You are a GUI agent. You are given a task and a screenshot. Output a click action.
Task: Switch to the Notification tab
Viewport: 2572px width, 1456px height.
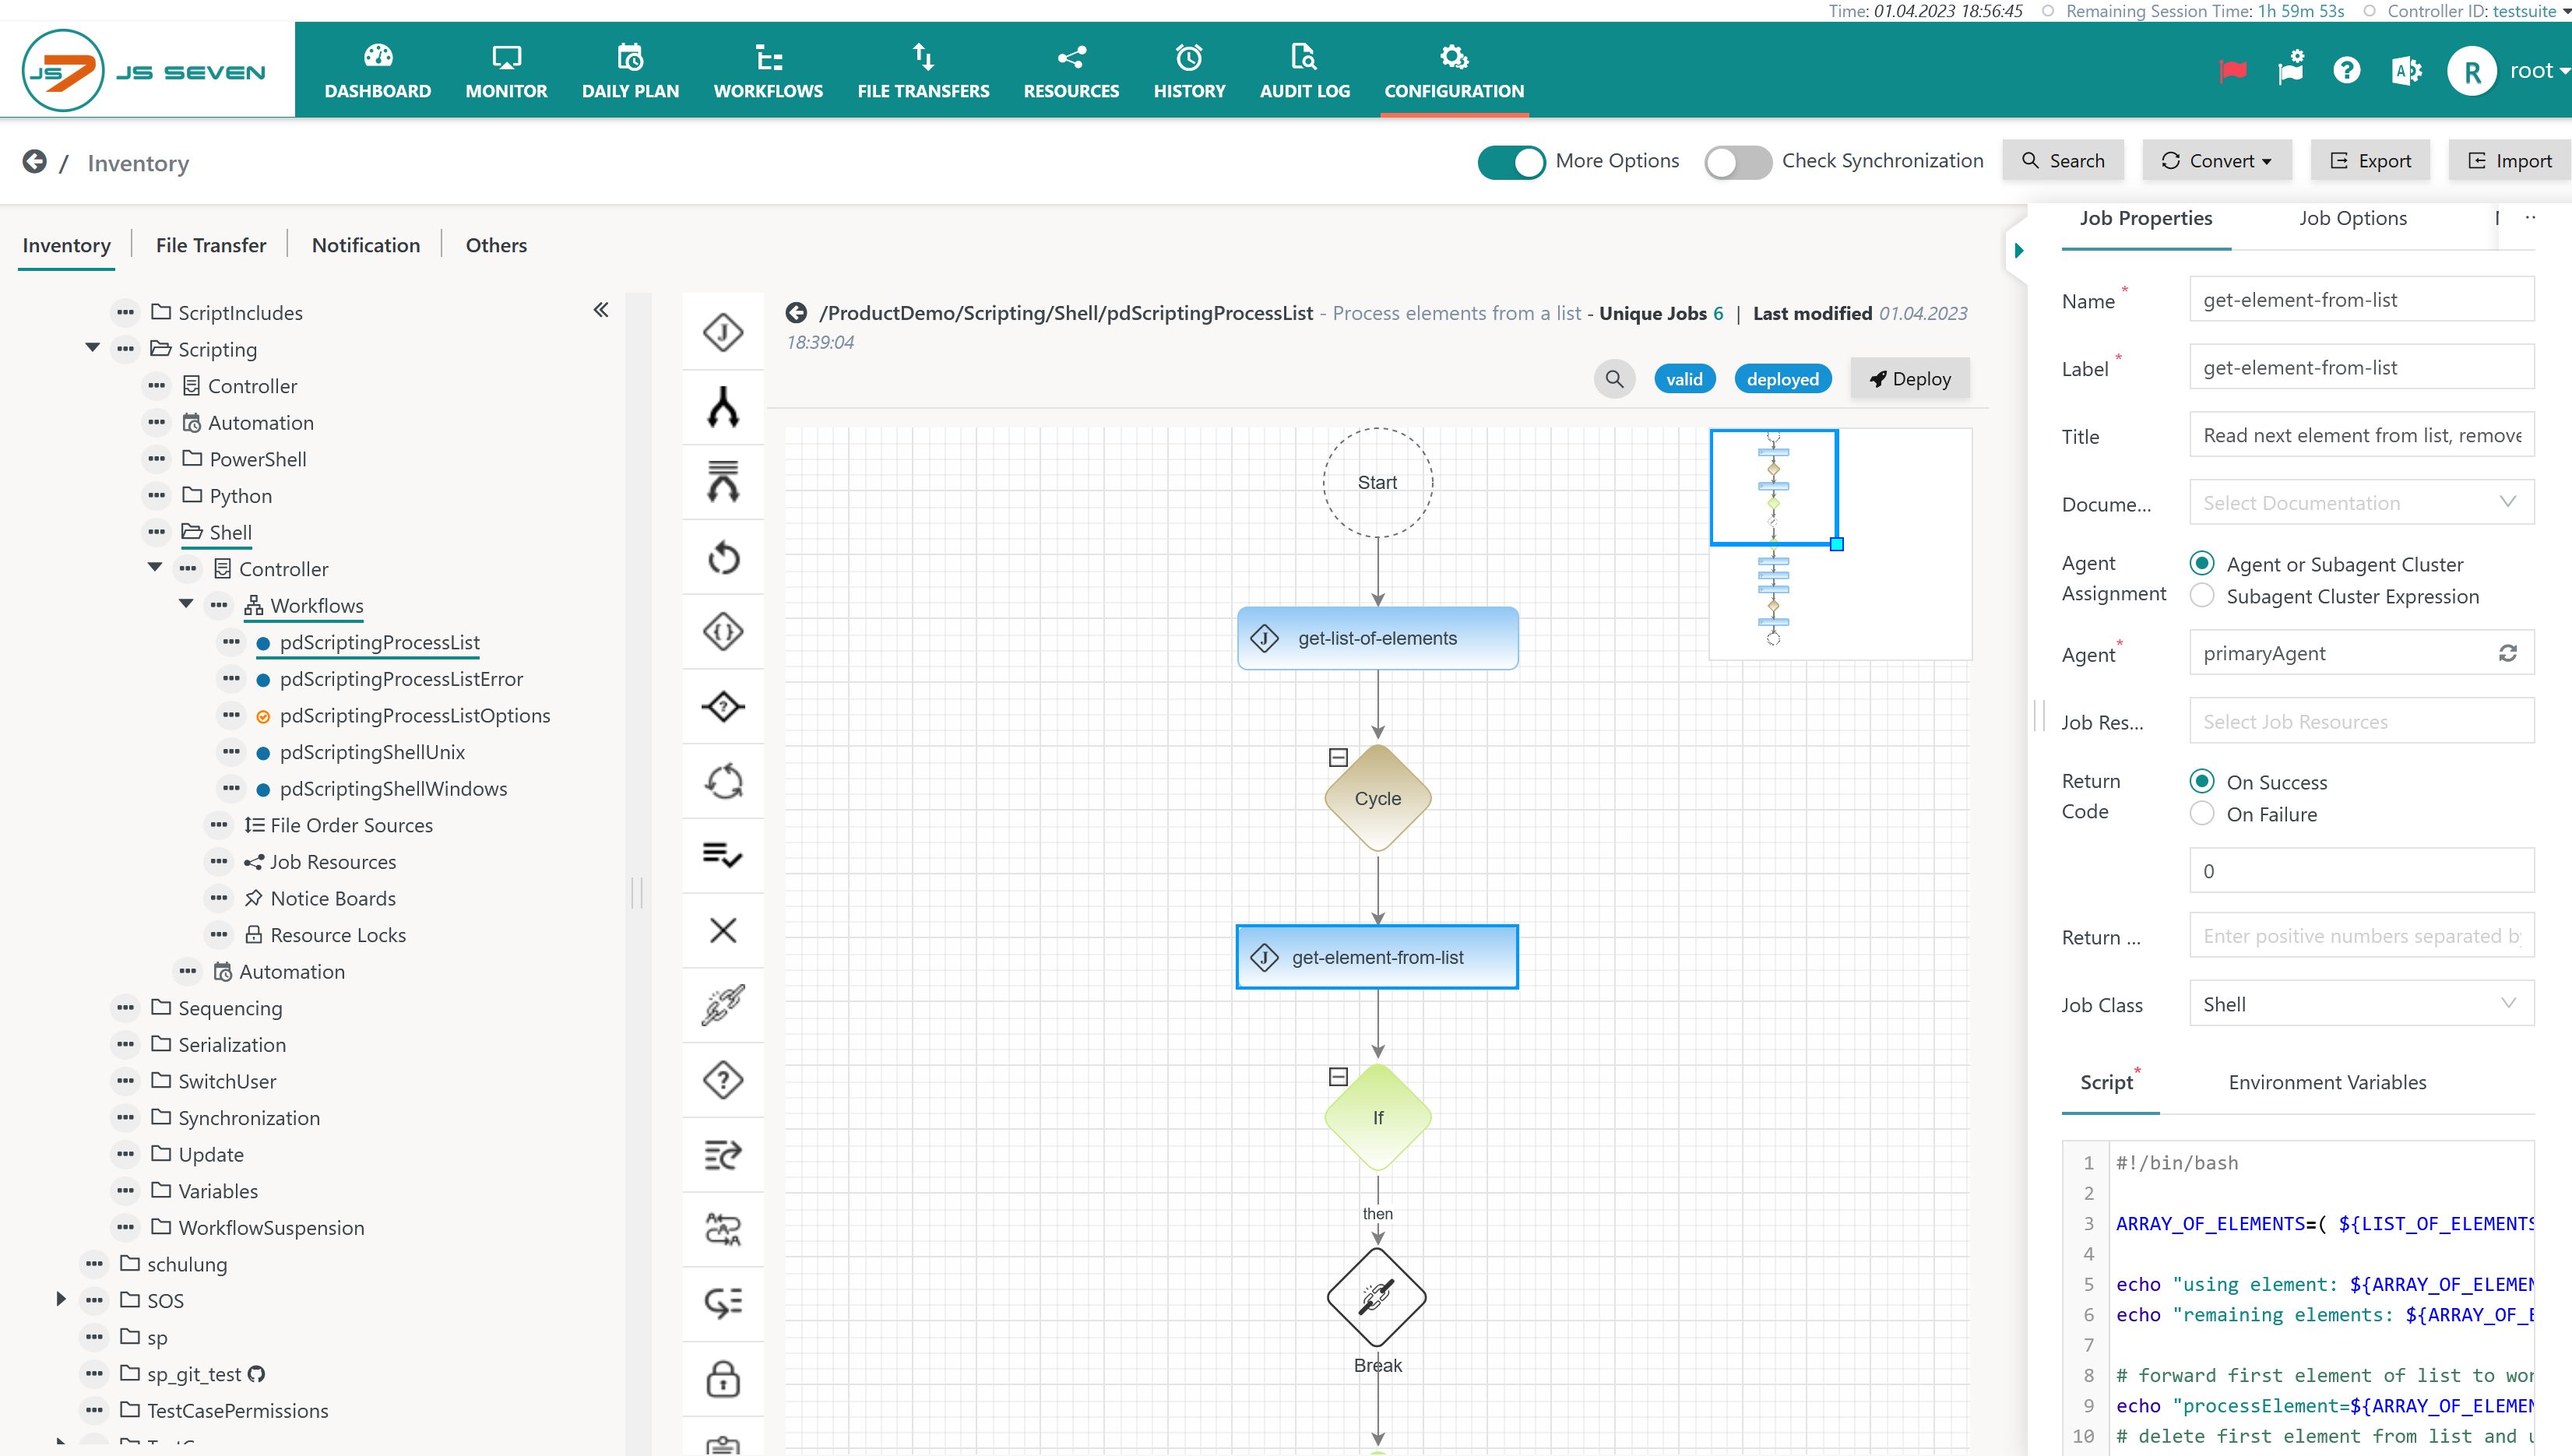point(366,245)
